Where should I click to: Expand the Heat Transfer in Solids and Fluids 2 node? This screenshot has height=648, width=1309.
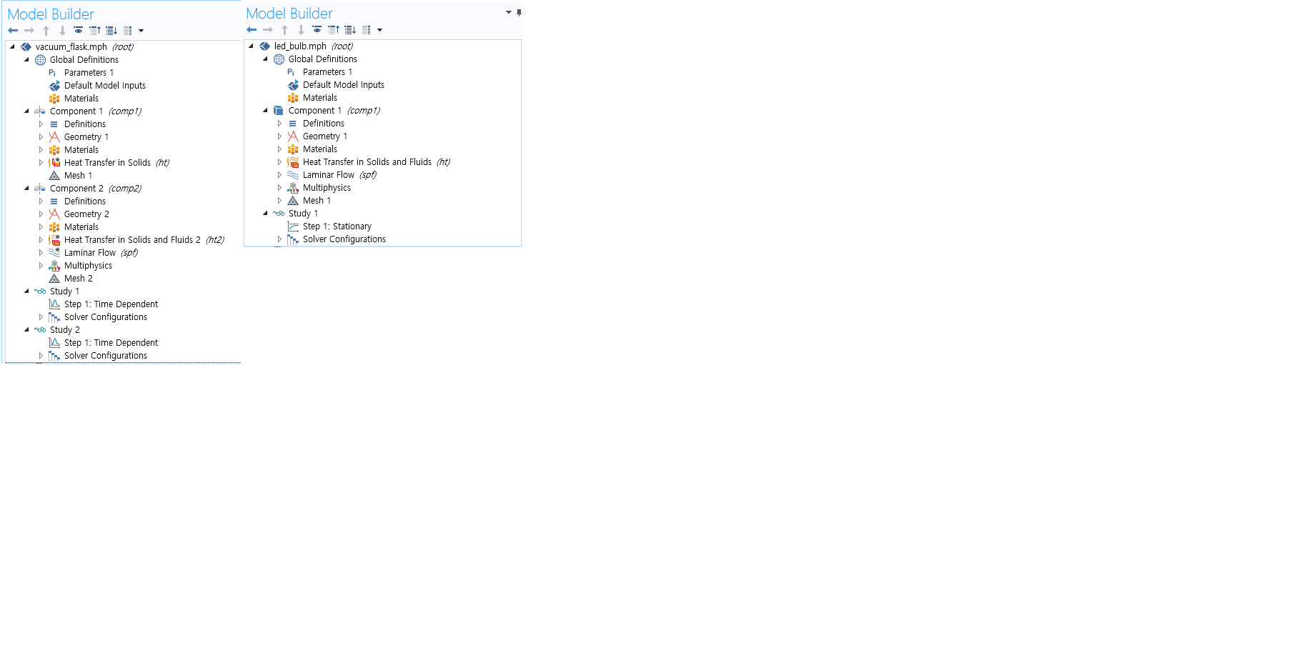[x=41, y=240]
